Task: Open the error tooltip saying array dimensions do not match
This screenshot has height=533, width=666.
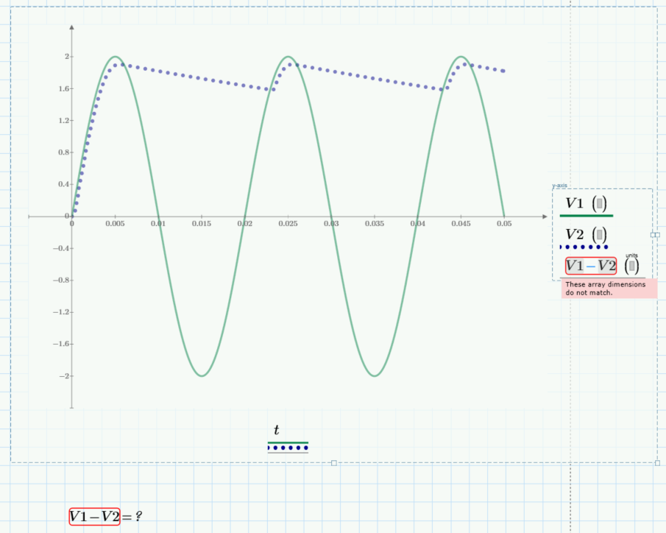Action: tap(609, 288)
